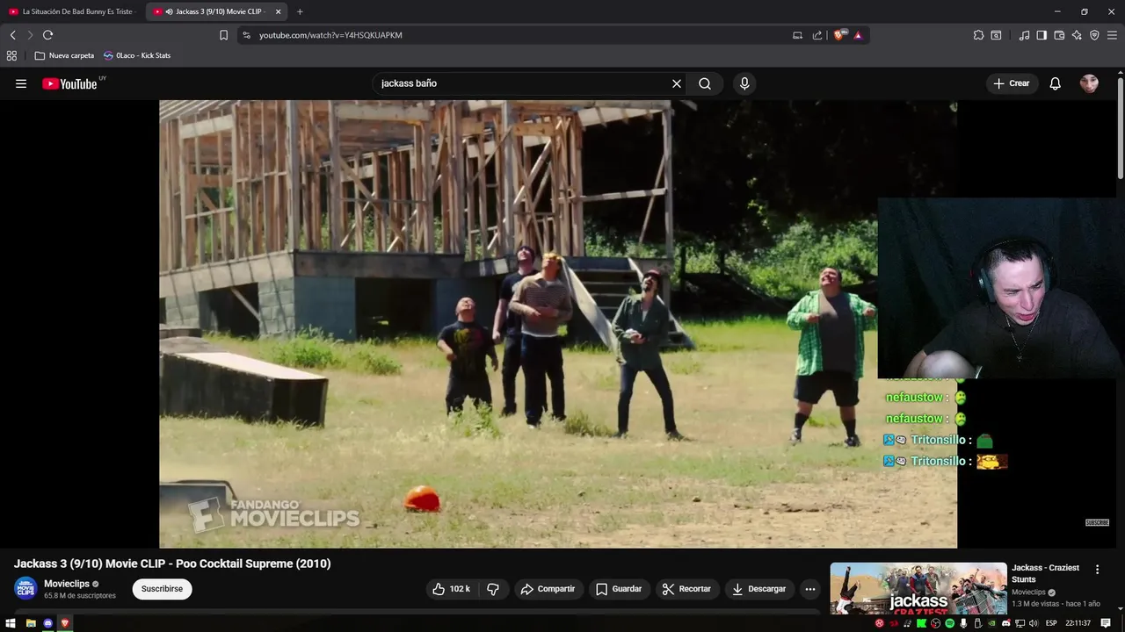Screen dimensions: 1125x632
Task: Go forward in browser history
Action: pos(30,35)
